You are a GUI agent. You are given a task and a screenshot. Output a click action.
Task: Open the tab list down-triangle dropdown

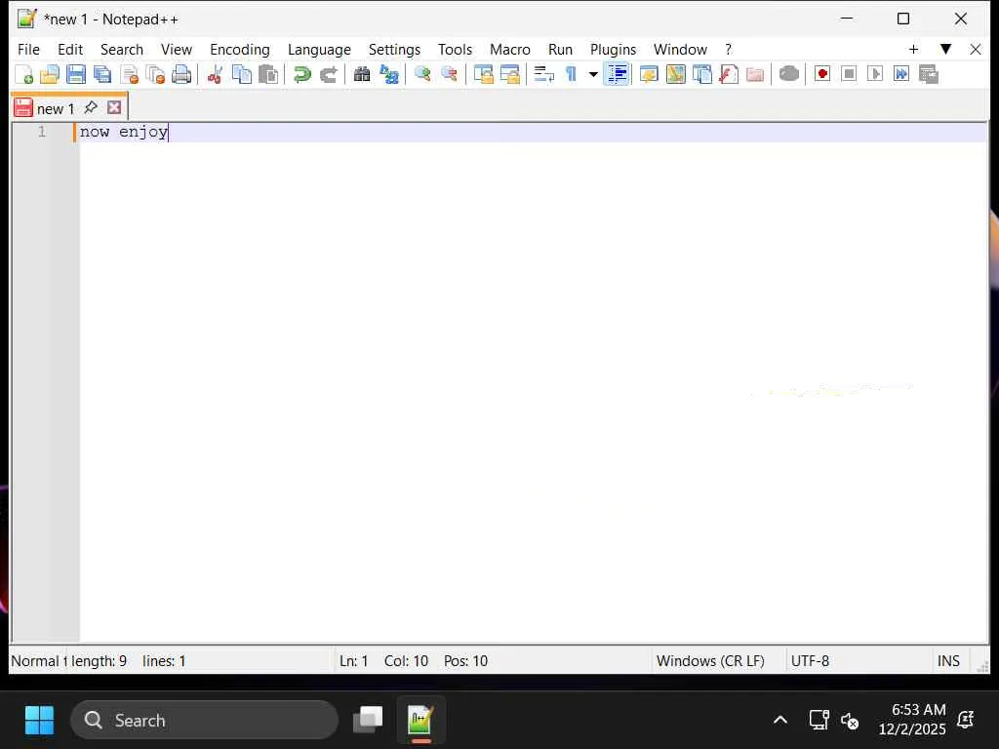[x=945, y=50]
